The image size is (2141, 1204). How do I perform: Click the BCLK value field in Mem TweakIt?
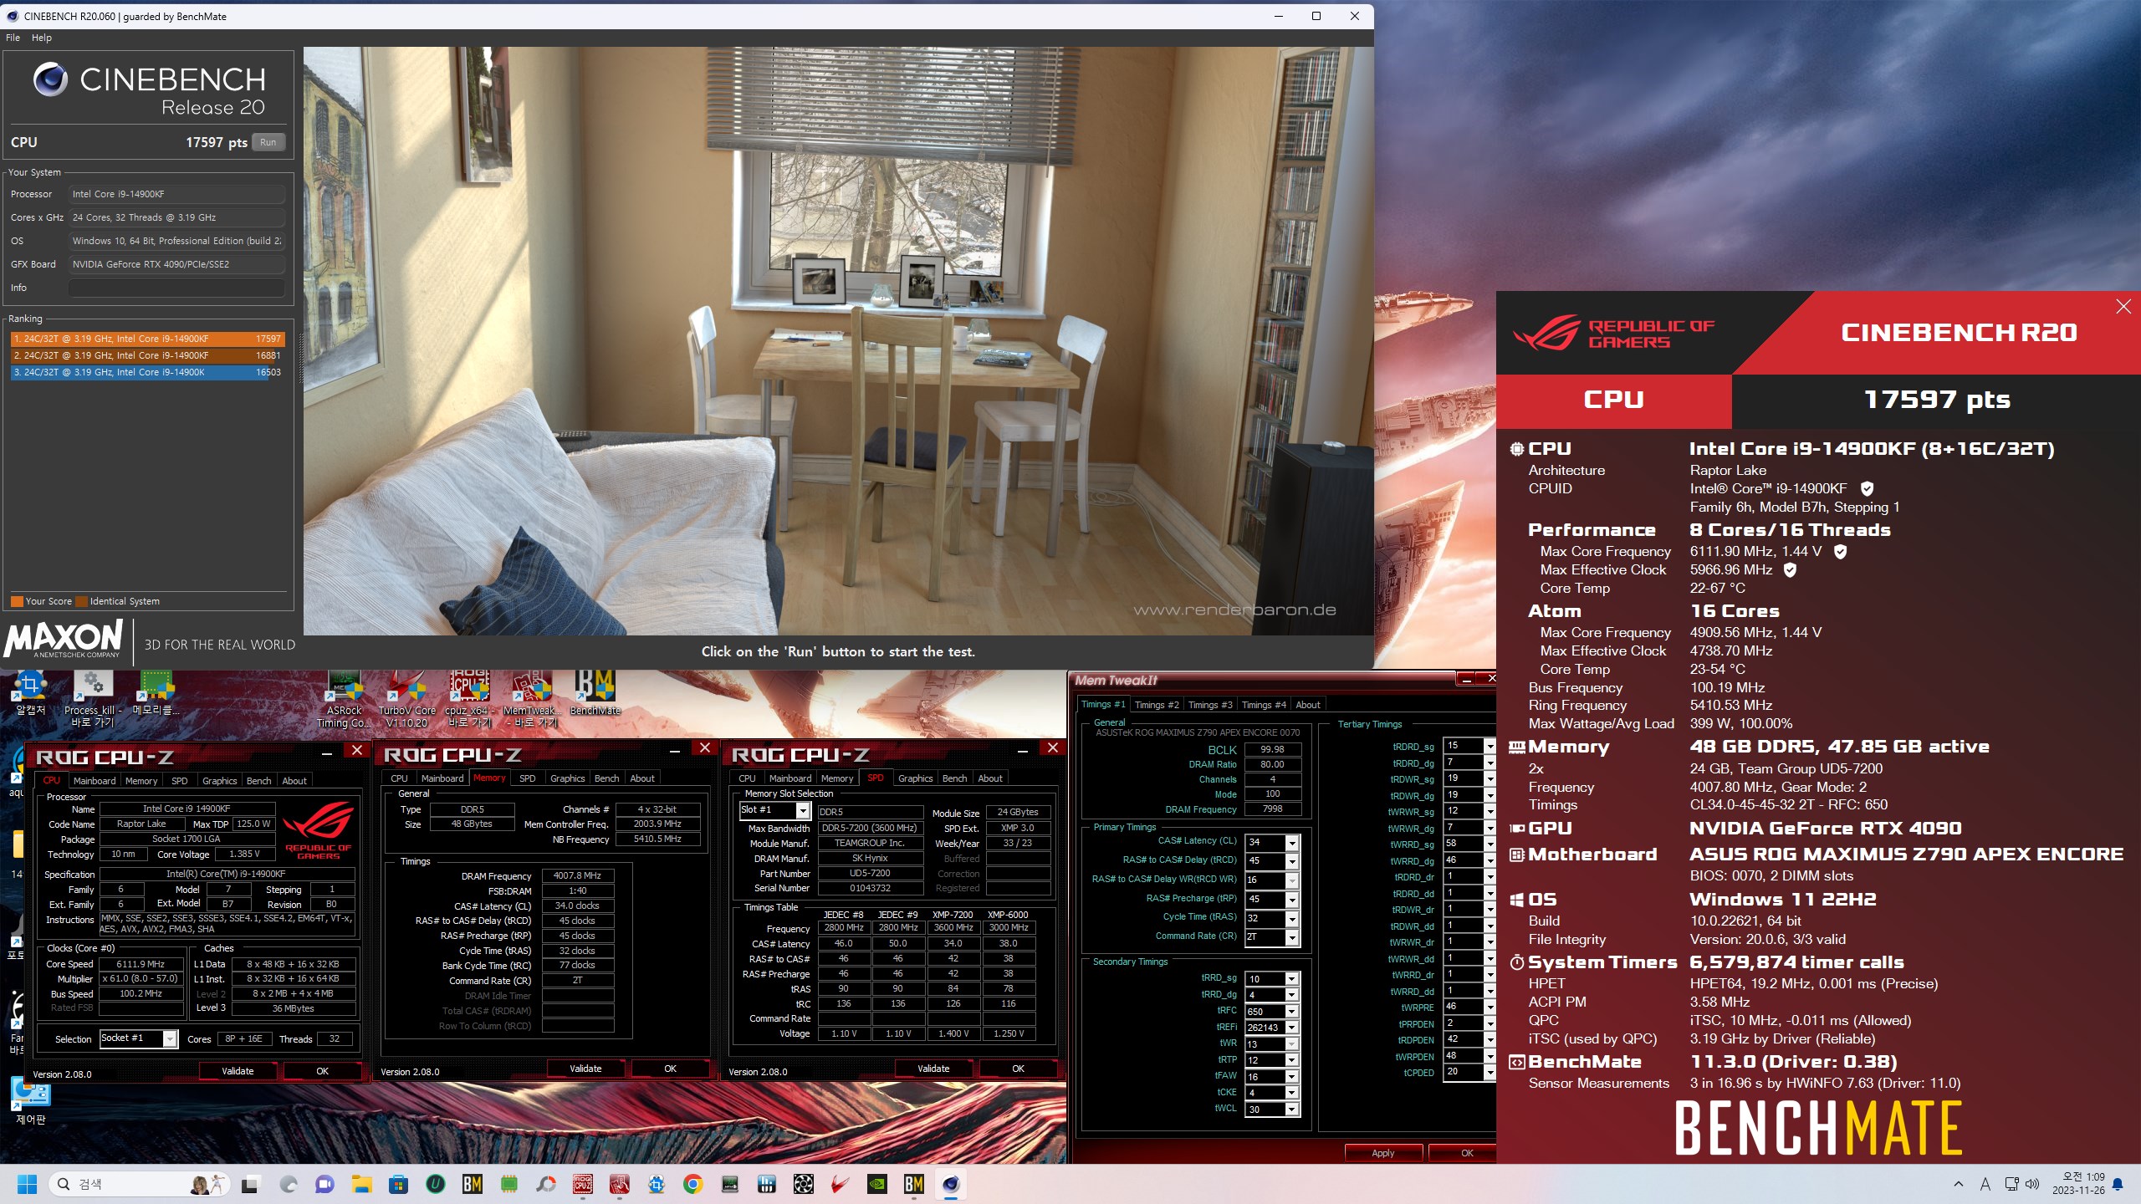1272,750
